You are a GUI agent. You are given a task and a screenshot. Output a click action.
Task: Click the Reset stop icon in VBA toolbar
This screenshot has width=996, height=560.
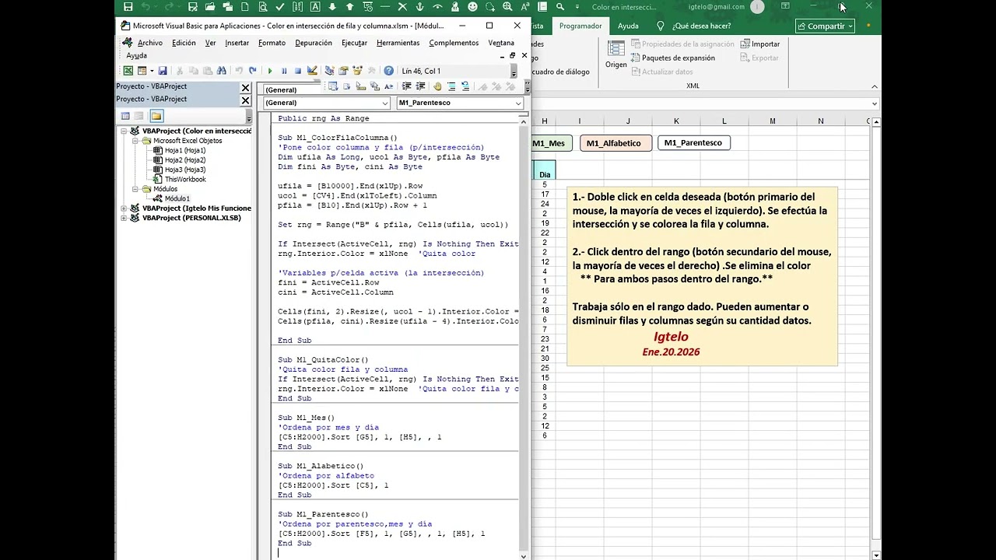tap(297, 71)
